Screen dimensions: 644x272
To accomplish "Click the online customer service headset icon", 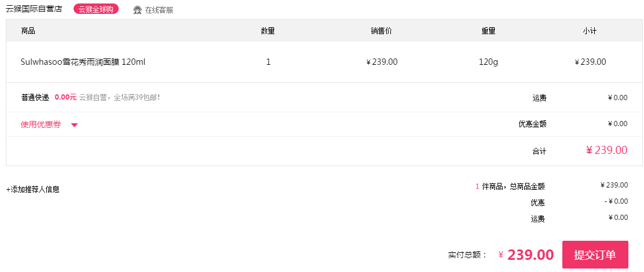I will [x=138, y=10].
